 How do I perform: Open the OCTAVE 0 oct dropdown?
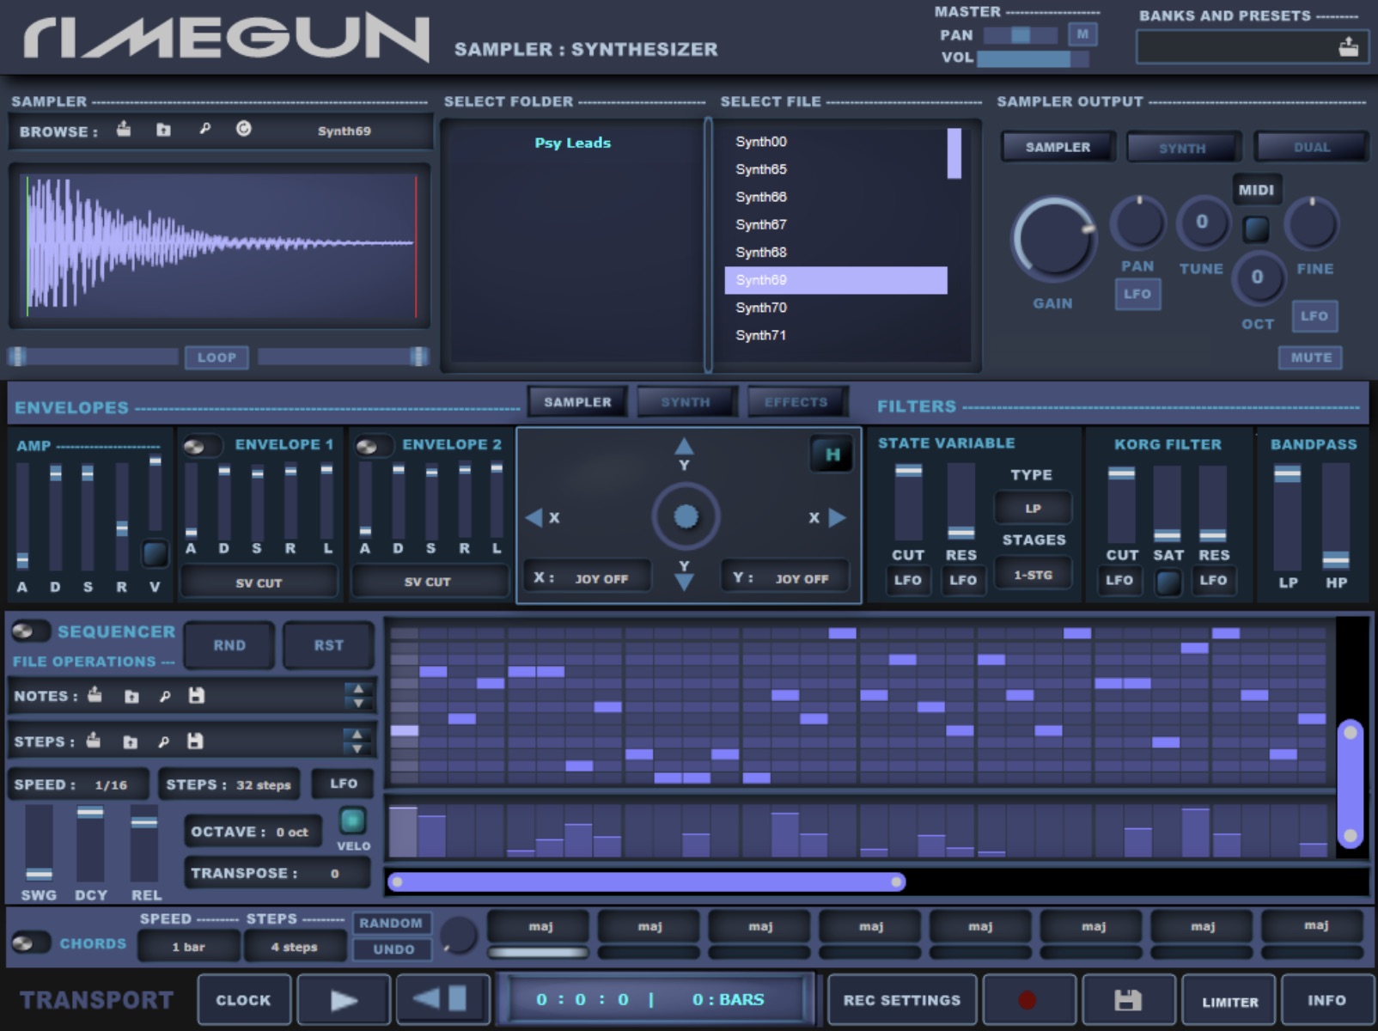tap(253, 832)
